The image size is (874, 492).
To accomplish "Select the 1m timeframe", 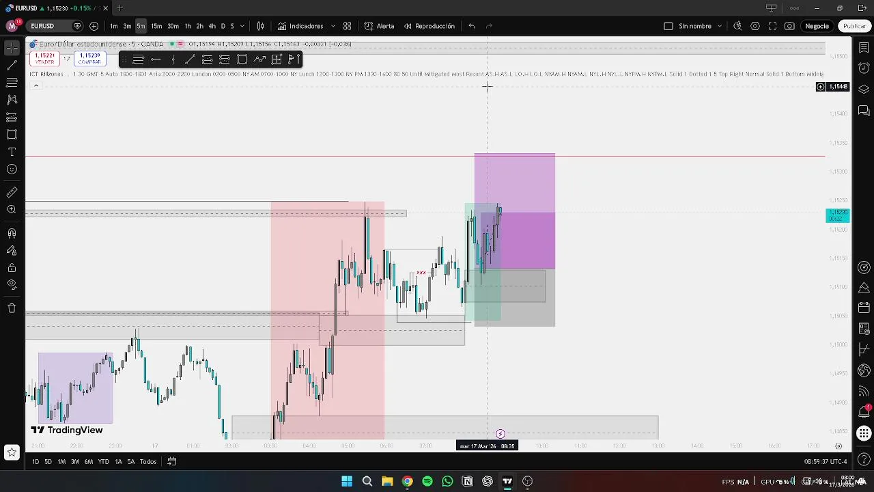I will [x=113, y=26].
